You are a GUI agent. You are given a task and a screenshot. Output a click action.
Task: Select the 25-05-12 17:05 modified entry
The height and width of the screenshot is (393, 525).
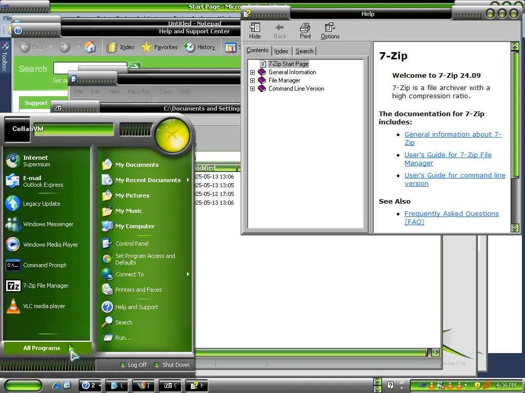(214, 194)
